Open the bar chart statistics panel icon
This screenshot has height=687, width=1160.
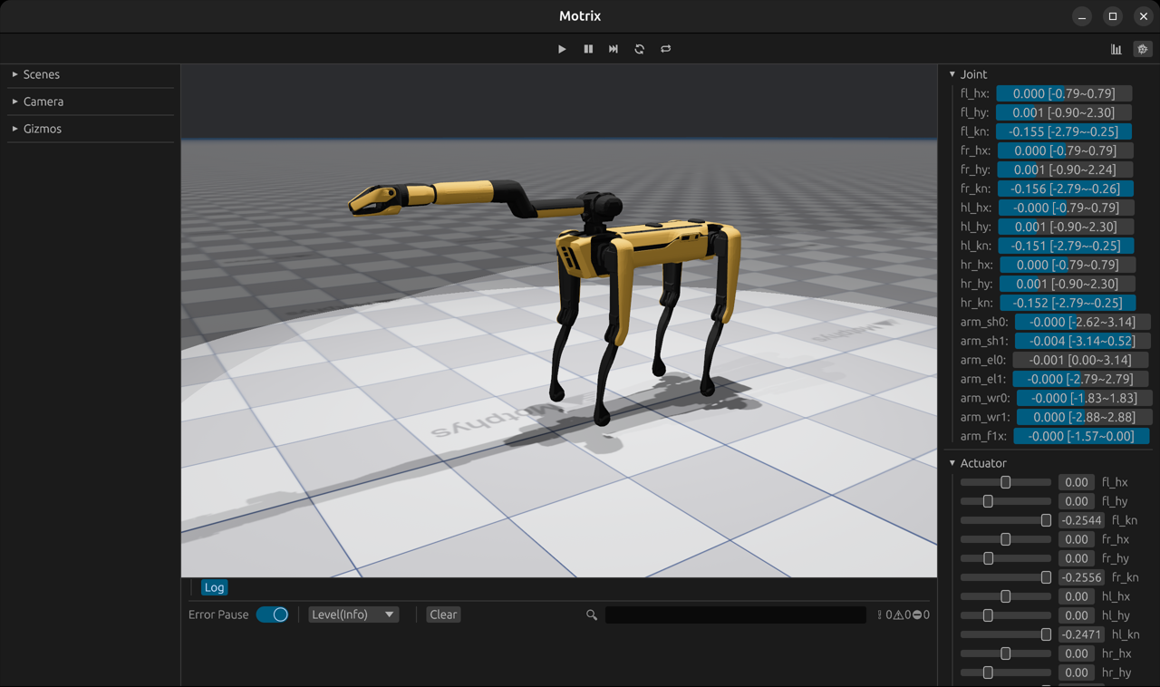[1116, 49]
